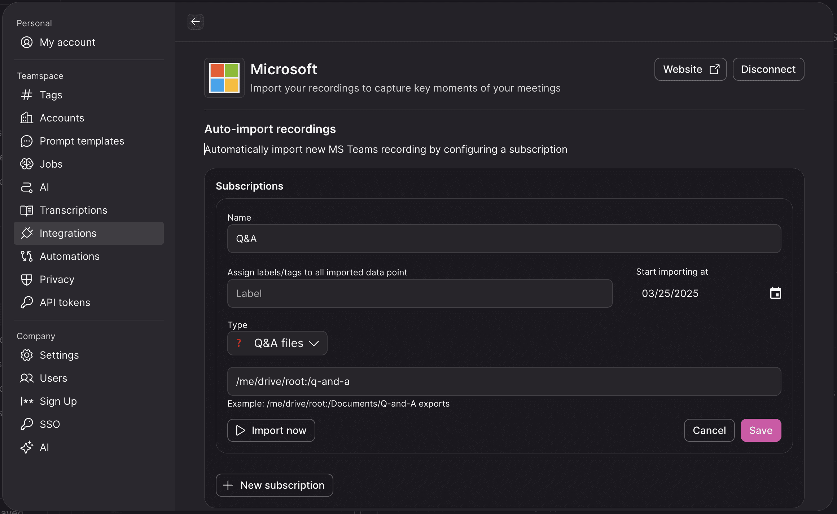Click the 03/25/2025 date field
837x514 pixels.
[709, 293]
